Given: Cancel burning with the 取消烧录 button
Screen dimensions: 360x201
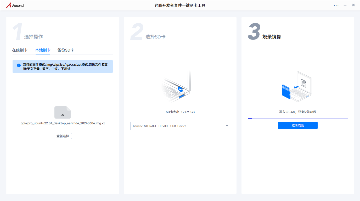Looking at the screenshot, I should [298, 125].
